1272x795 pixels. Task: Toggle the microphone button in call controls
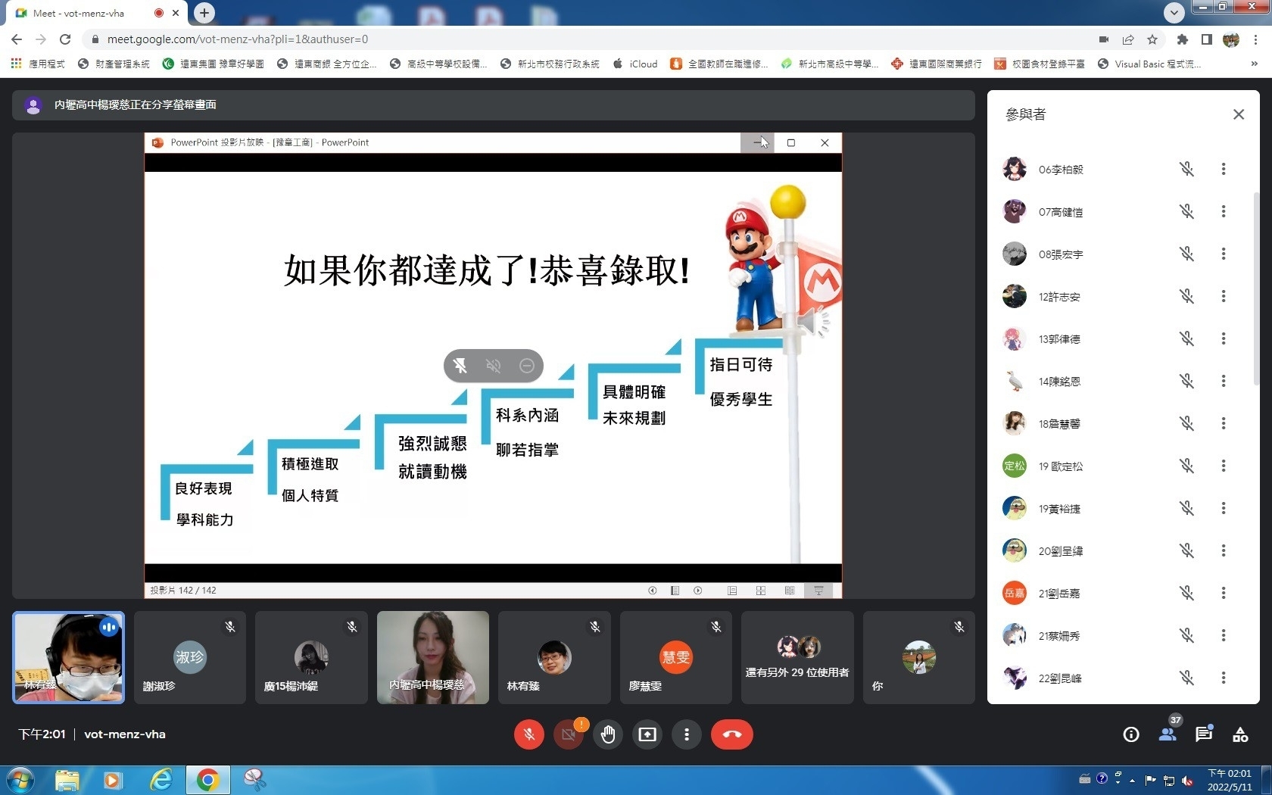point(528,734)
